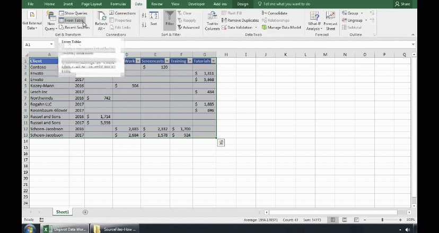Open the Formulas ribbon tab
Image resolution: width=439 pixels, height=233 pixels.
tap(118, 4)
